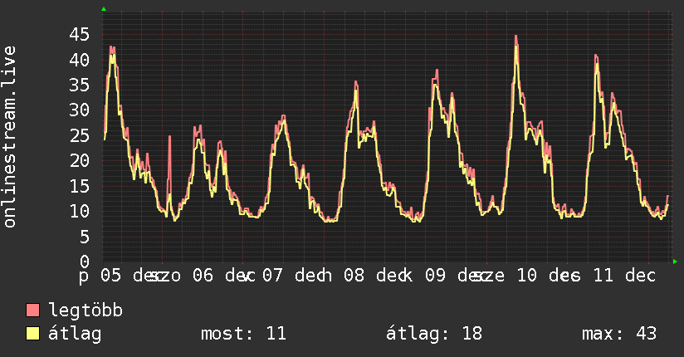This screenshot has width=684, height=357.
Task: Click the green arrow ending the x-axis
Action: 675,262
